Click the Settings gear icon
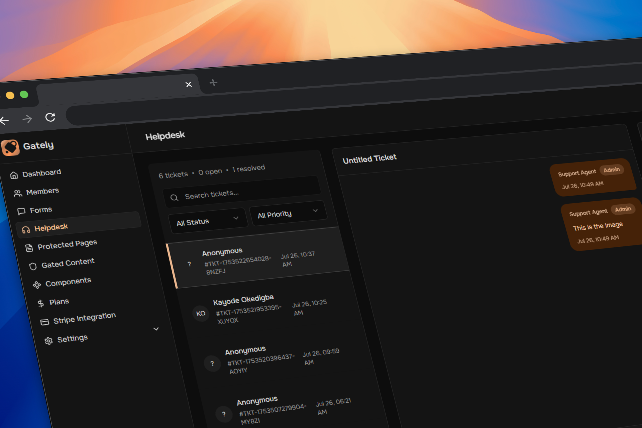Viewport: 642px width, 428px height. point(48,341)
